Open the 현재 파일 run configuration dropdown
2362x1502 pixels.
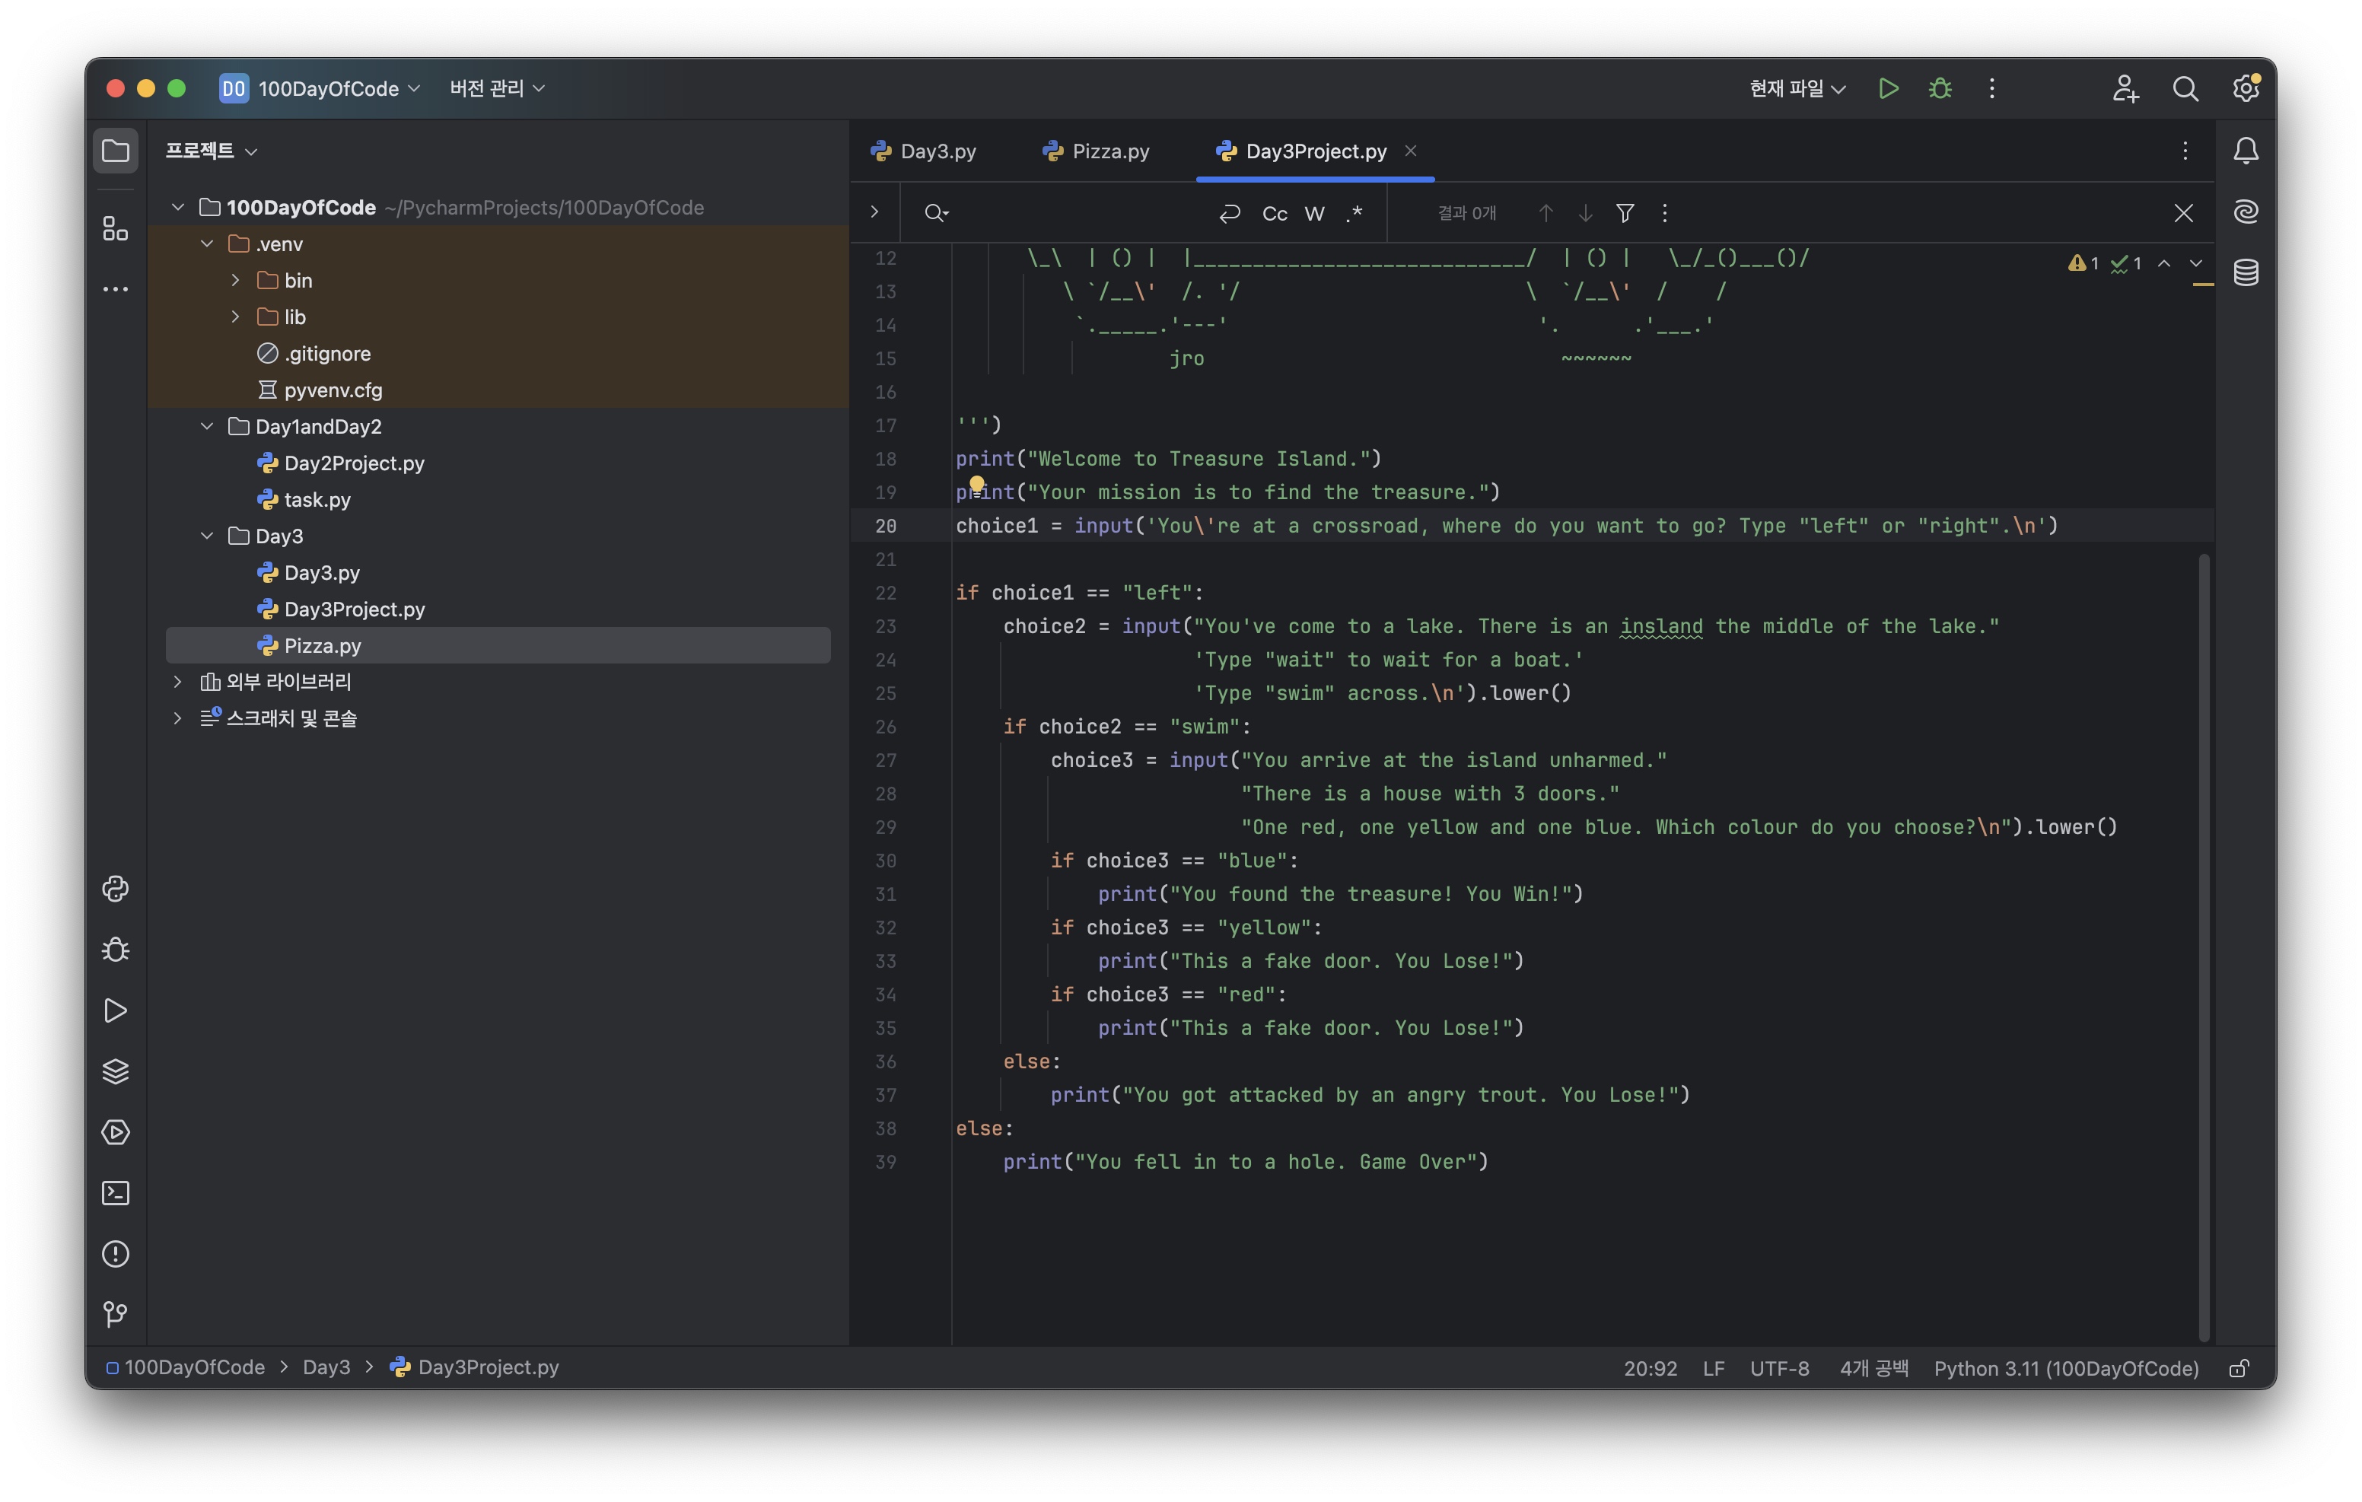click(x=1797, y=88)
